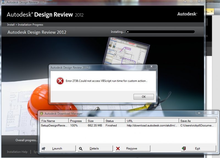Sort downloads by Status column
Image resolution: width=220 pixels, height=158 pixels.
115,121
